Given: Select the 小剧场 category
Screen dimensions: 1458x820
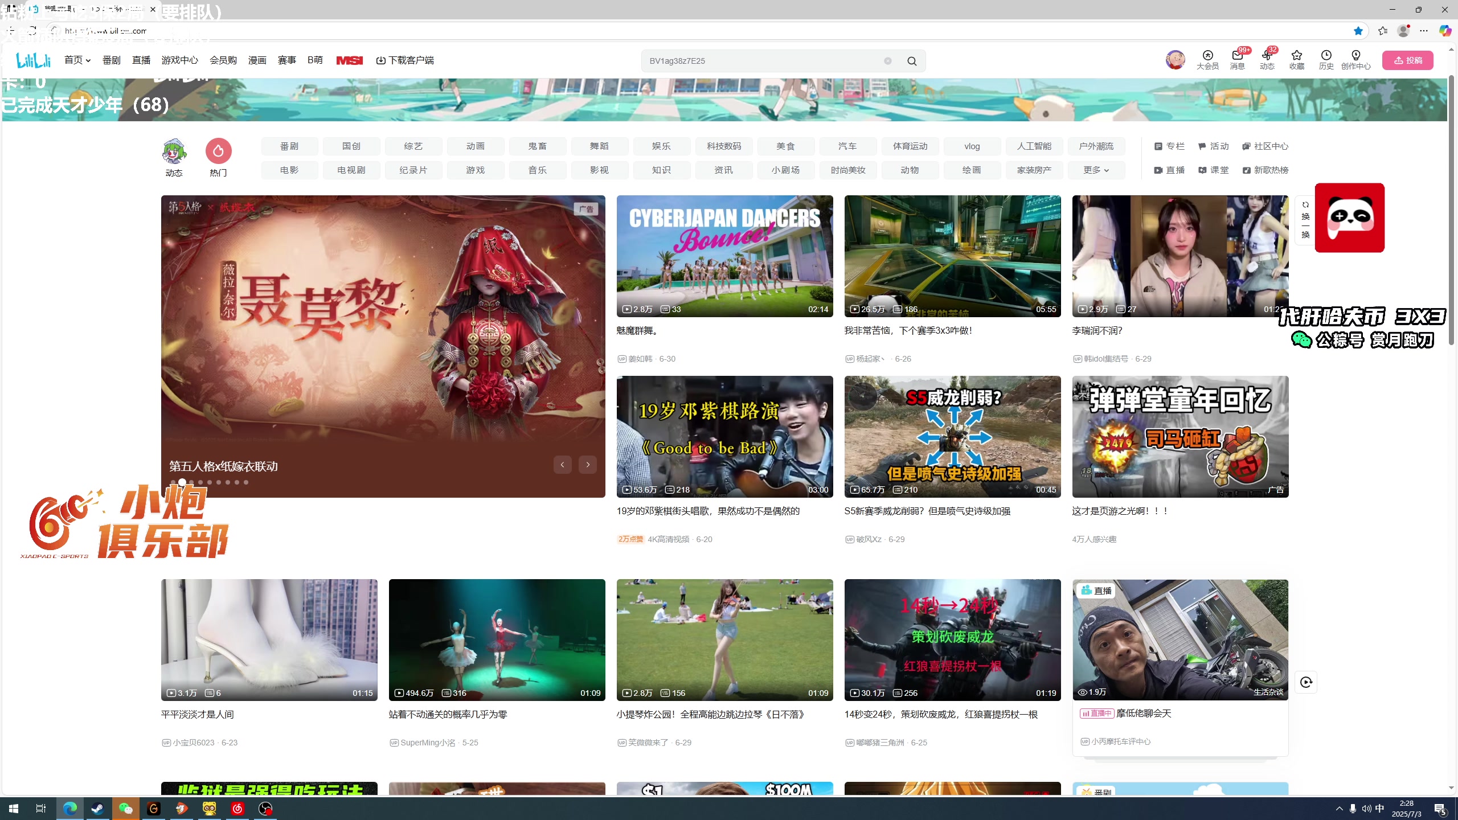Looking at the screenshot, I should point(786,170).
